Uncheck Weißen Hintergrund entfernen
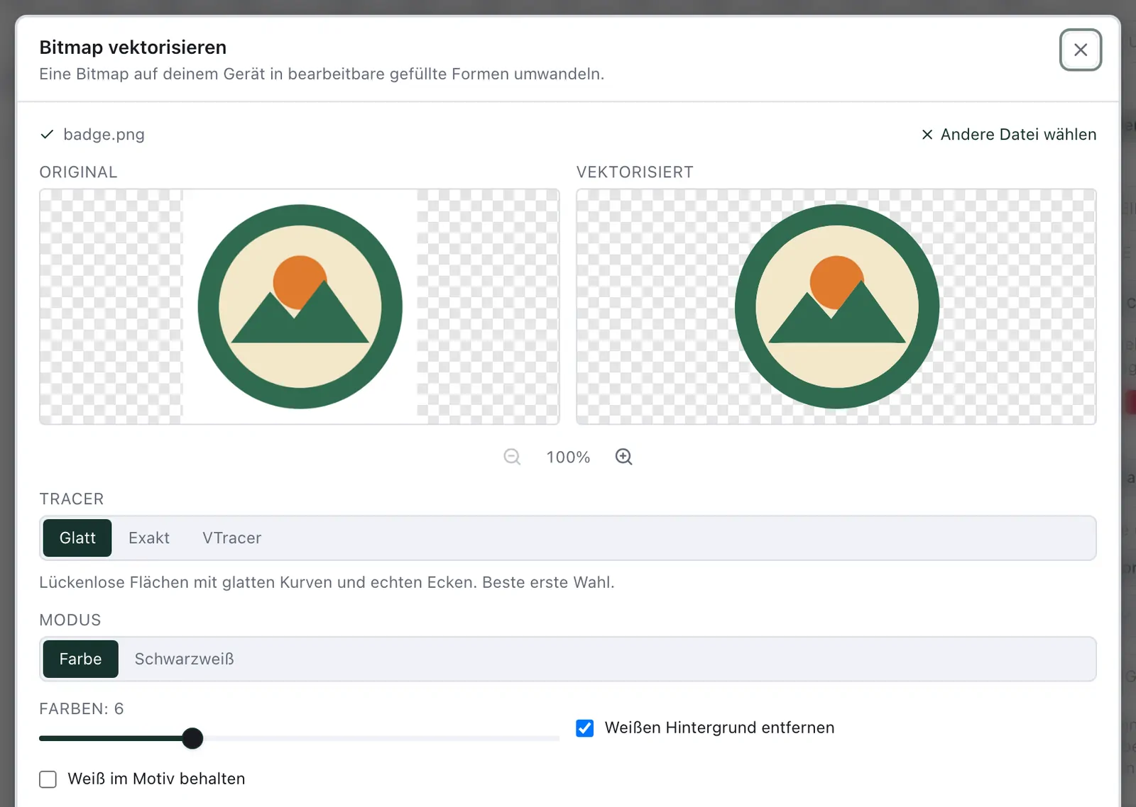Viewport: 1136px width, 807px height. pyautogui.click(x=584, y=728)
